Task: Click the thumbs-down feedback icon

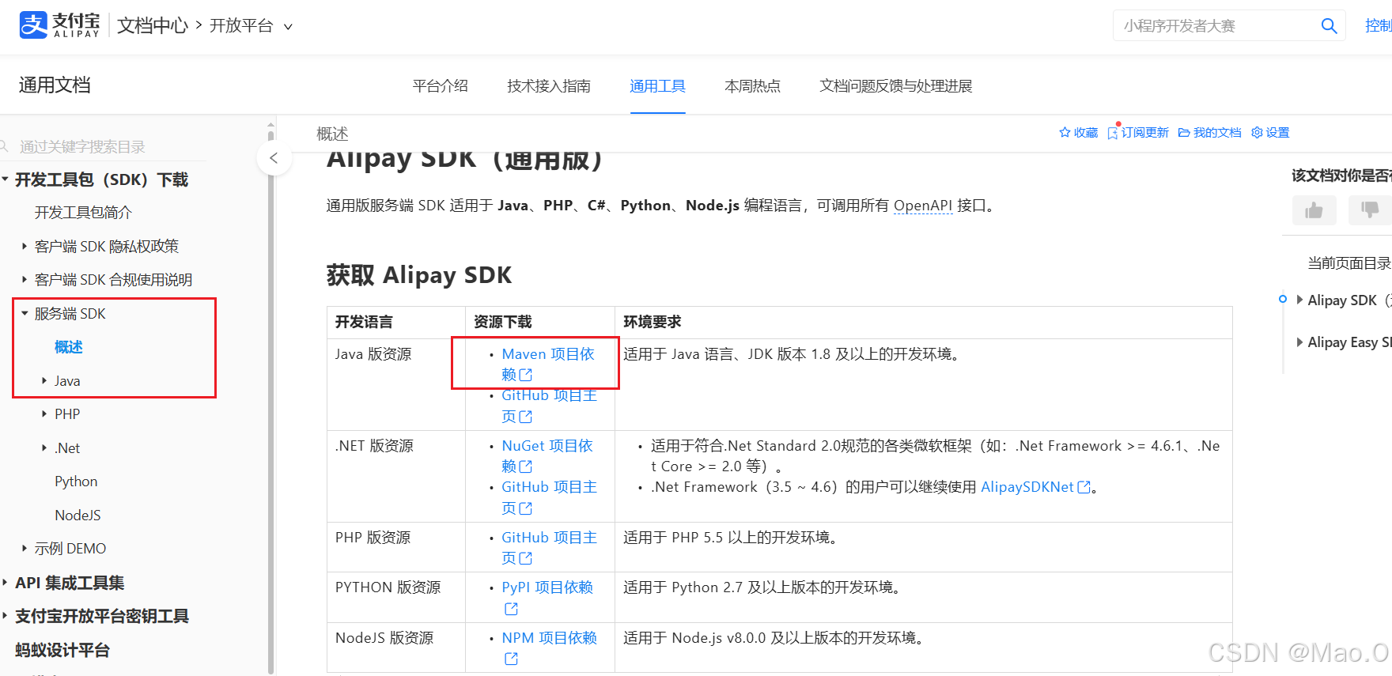Action: [x=1370, y=210]
